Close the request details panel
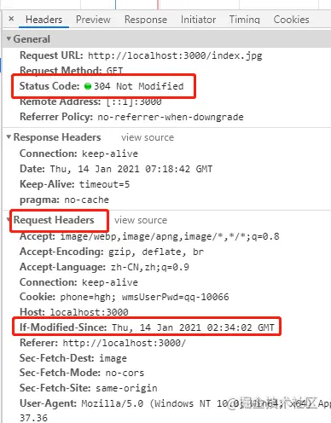Viewport: 331px width, 423px height. click(x=11, y=19)
